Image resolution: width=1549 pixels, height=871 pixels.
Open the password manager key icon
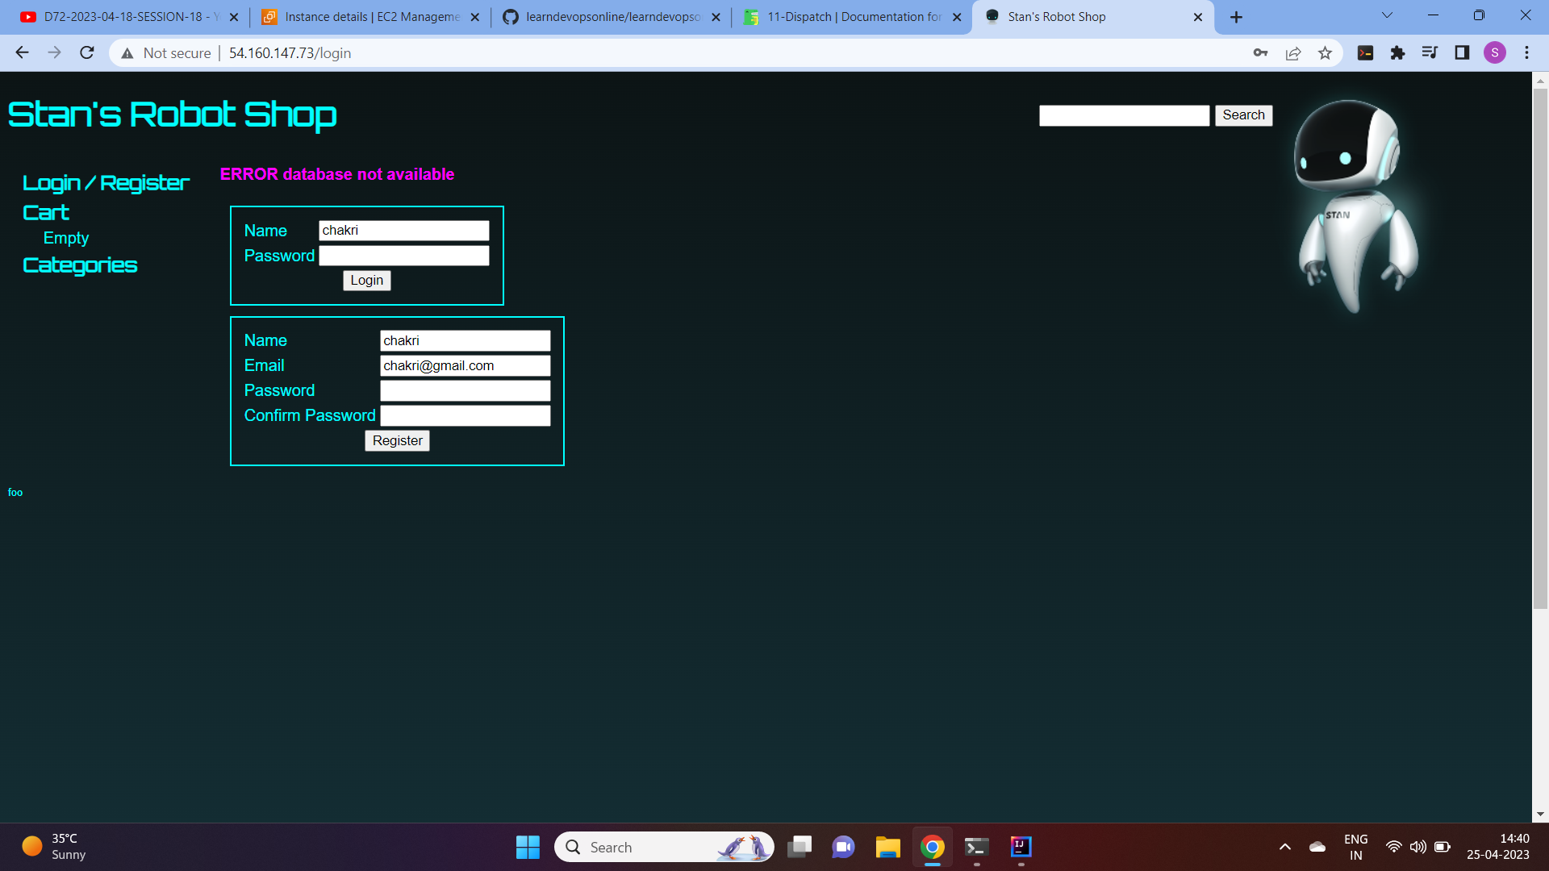pos(1261,52)
